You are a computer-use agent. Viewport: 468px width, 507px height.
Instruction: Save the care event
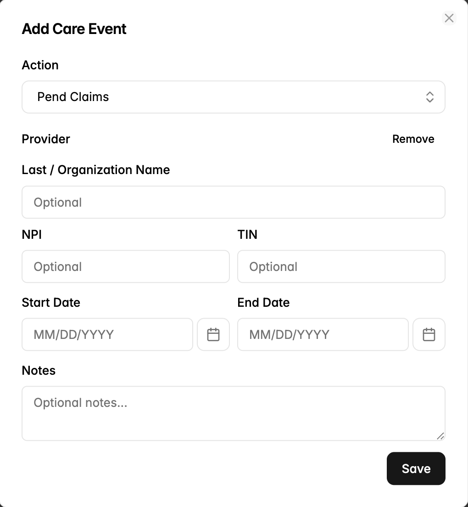pos(416,468)
